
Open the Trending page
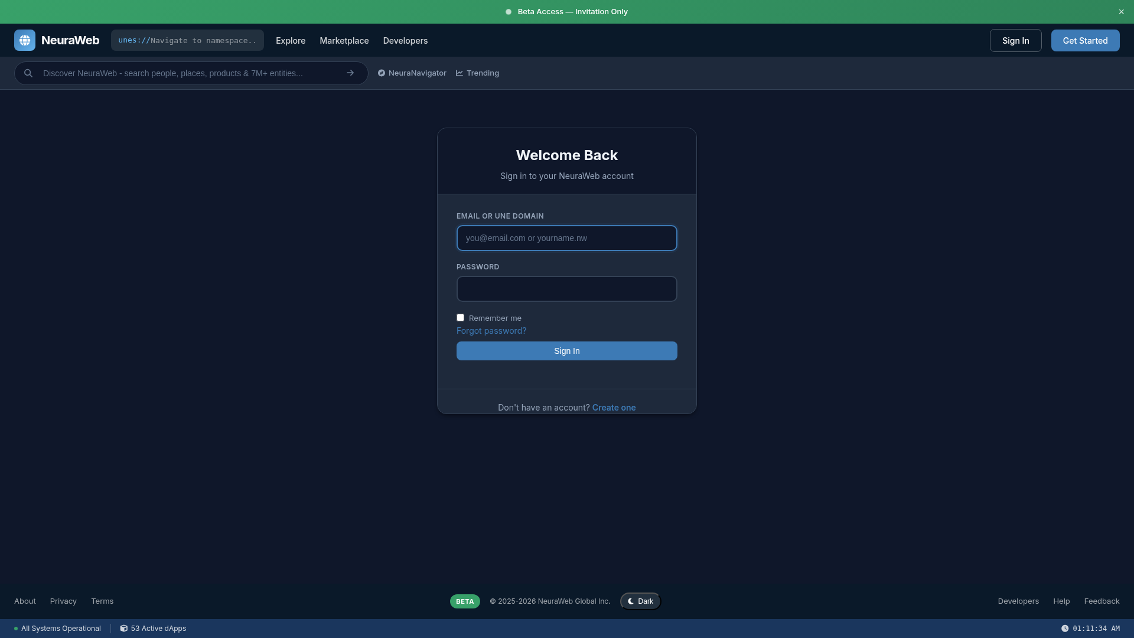point(477,73)
